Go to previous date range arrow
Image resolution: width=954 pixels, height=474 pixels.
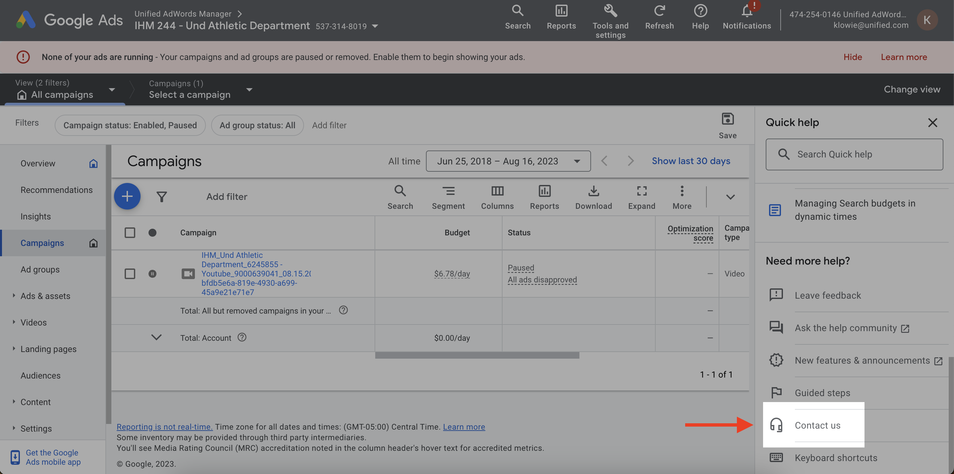tap(604, 161)
